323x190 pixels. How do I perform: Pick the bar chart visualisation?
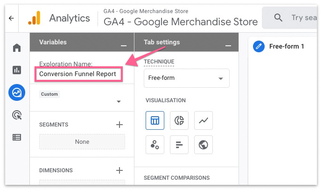pyautogui.click(x=179, y=145)
